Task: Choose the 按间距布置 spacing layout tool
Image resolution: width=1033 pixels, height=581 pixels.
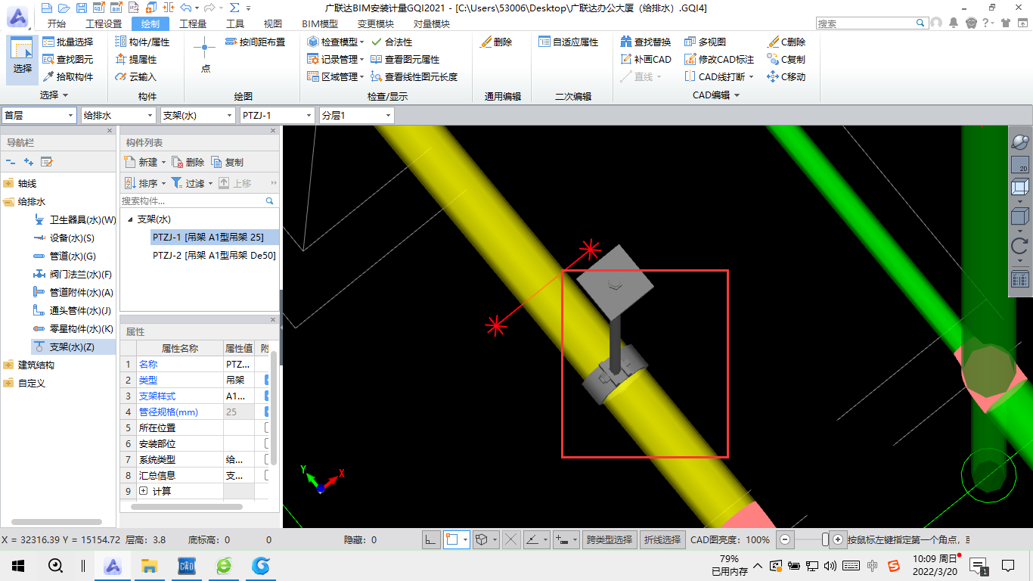Action: (256, 42)
